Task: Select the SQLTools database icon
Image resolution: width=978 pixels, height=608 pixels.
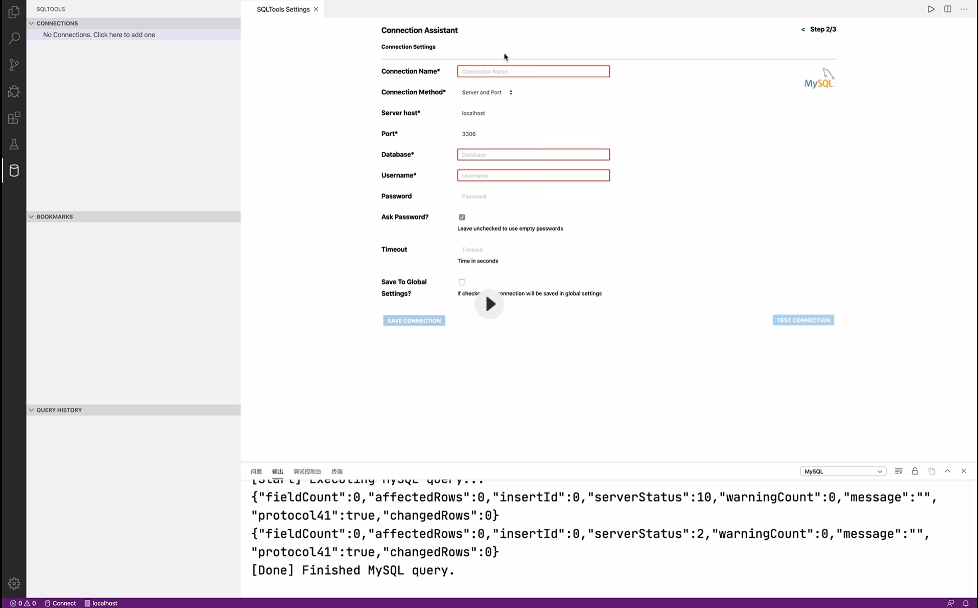Action: click(14, 171)
